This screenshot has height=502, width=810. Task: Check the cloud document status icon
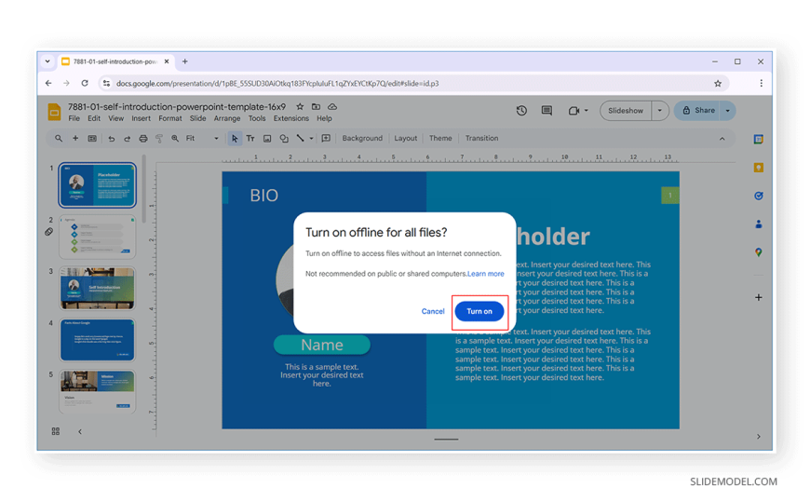point(332,106)
